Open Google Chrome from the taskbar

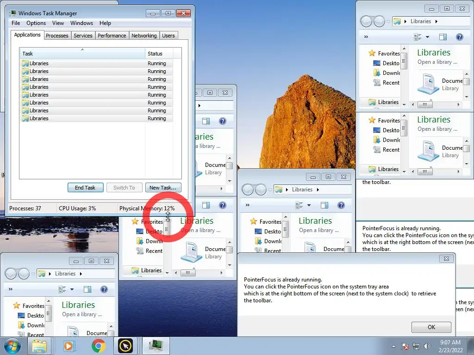(x=98, y=346)
